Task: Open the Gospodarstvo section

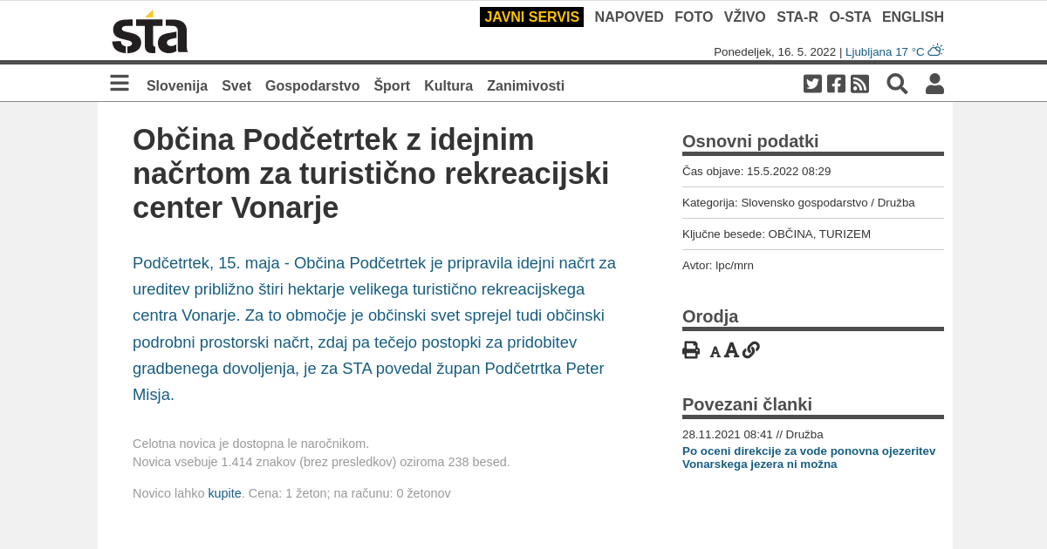Action: 312,85
